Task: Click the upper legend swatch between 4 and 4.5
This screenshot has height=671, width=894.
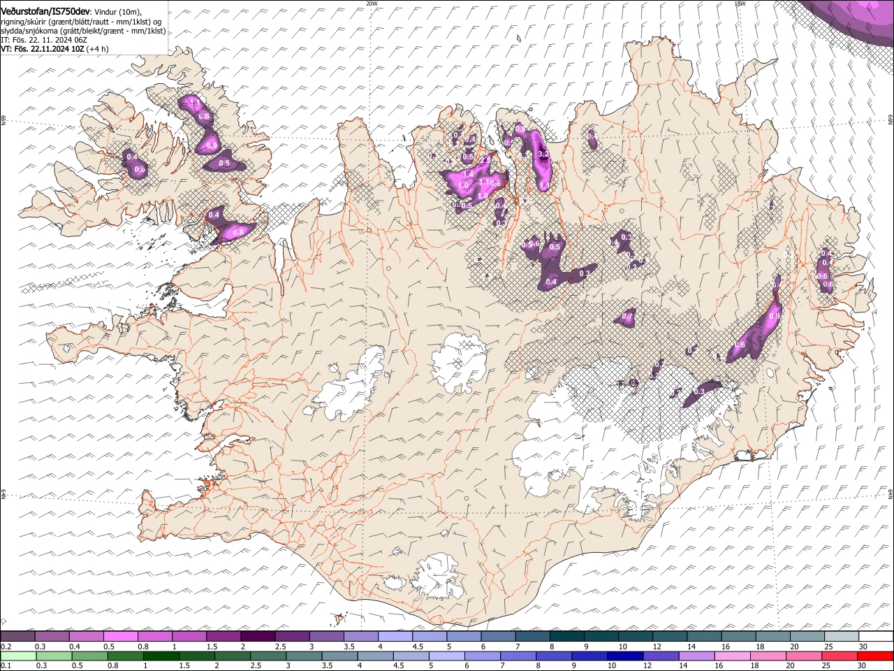Action: pos(395,636)
